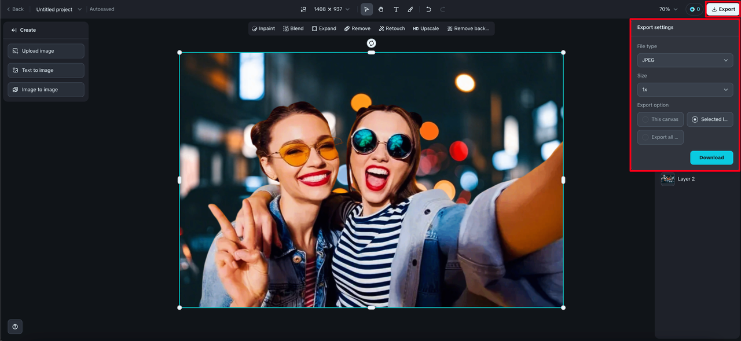
Task: Select the Export all option
Action: (660, 137)
